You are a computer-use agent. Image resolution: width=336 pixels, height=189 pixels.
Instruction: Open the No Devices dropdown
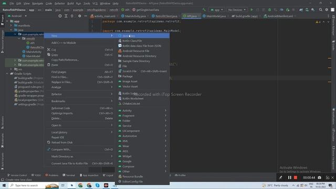[237, 10]
